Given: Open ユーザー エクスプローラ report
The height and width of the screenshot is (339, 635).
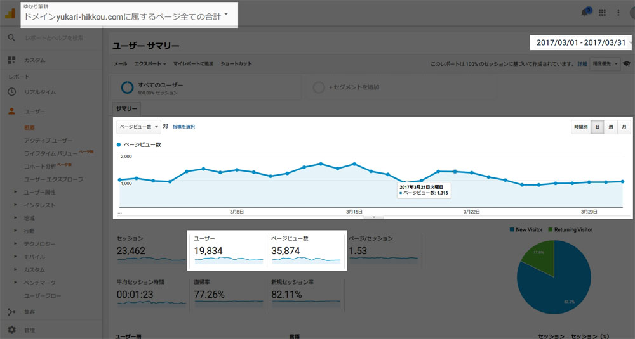Looking at the screenshot, I should 53,179.
